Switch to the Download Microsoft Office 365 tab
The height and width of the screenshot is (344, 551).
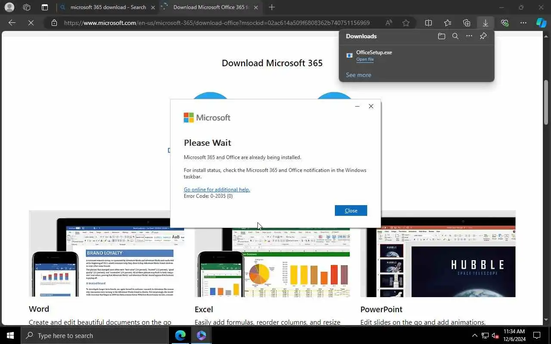210,7
